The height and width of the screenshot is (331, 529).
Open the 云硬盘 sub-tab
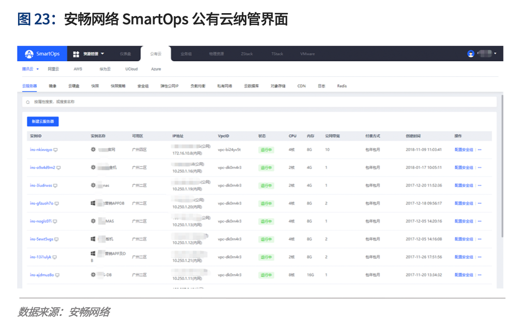pyautogui.click(x=74, y=86)
